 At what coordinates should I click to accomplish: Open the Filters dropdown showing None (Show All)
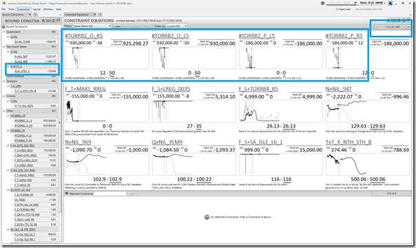pos(92,26)
